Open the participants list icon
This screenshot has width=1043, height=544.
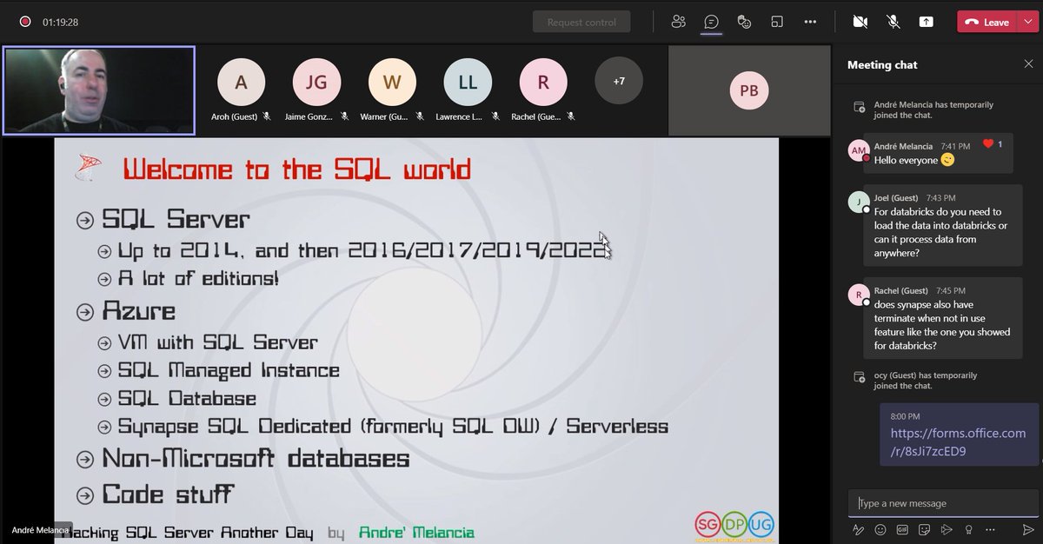[x=679, y=22]
